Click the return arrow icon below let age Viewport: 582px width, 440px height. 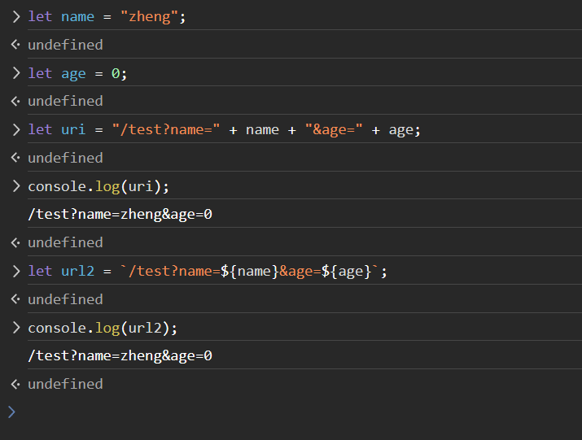point(15,101)
